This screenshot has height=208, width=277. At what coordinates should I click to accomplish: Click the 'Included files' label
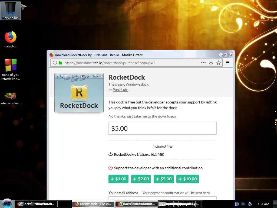point(163,146)
